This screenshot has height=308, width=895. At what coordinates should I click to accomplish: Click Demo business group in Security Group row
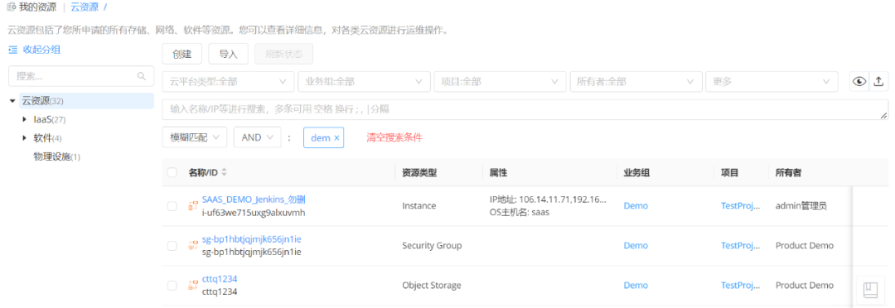[636, 246]
